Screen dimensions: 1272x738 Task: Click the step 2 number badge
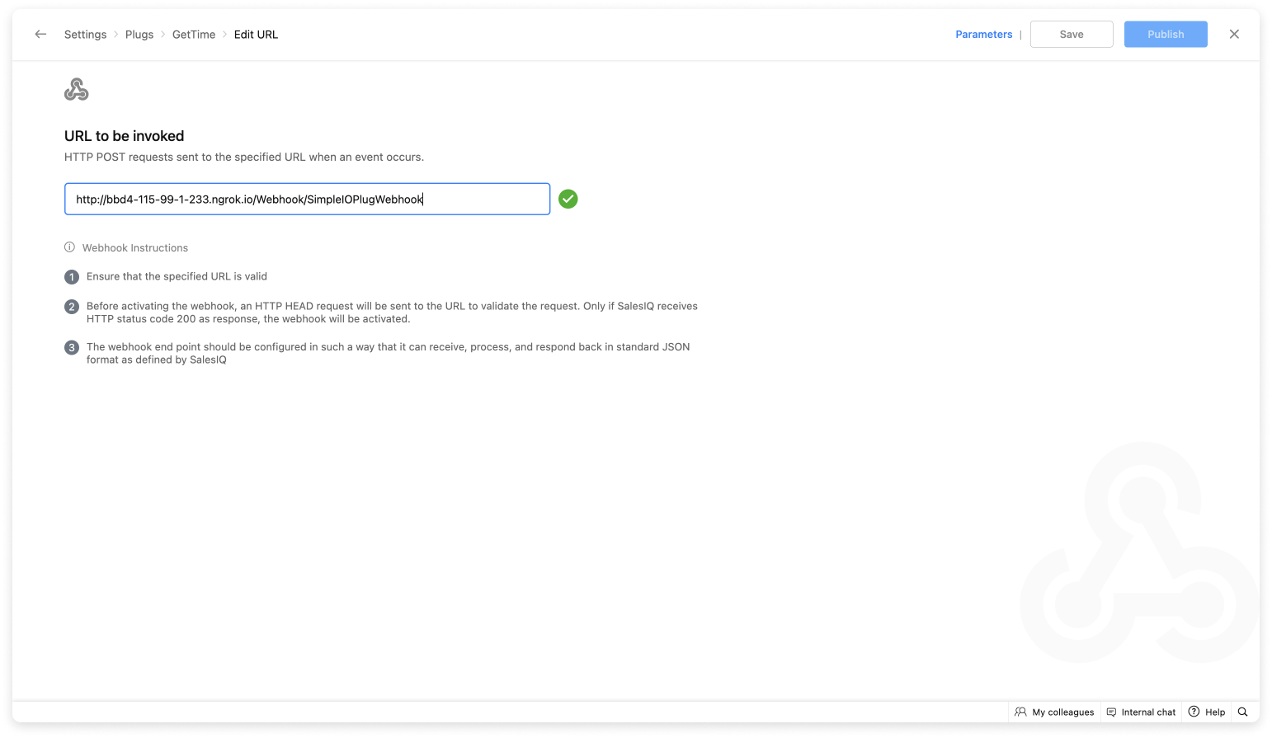pos(72,307)
